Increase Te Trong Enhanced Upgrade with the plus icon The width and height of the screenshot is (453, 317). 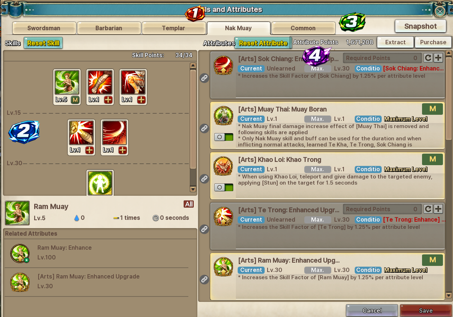tap(438, 209)
